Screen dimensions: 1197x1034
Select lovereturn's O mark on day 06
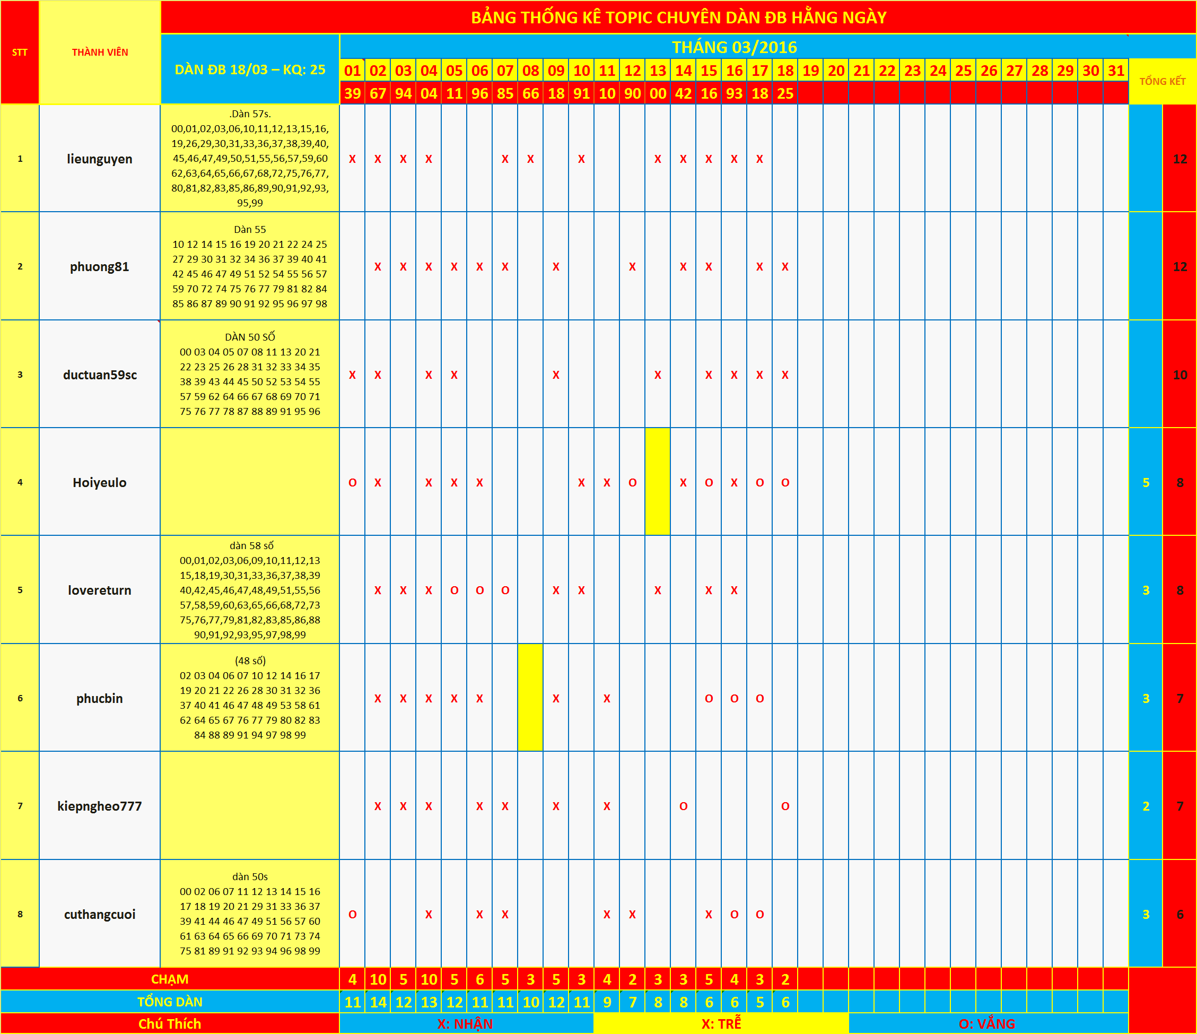pos(479,590)
